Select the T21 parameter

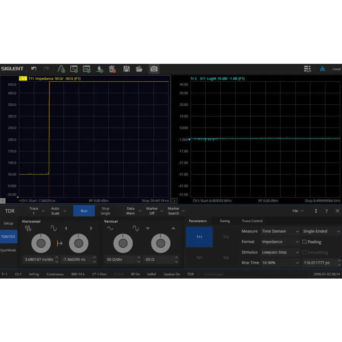click(199, 257)
